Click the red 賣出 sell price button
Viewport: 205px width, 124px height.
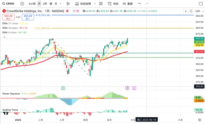click(x=8, y=17)
